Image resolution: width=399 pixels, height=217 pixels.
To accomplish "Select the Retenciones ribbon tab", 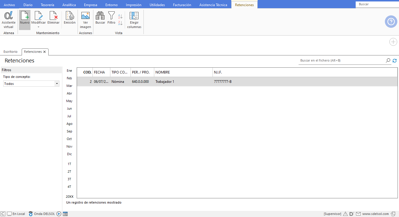I will click(244, 5).
